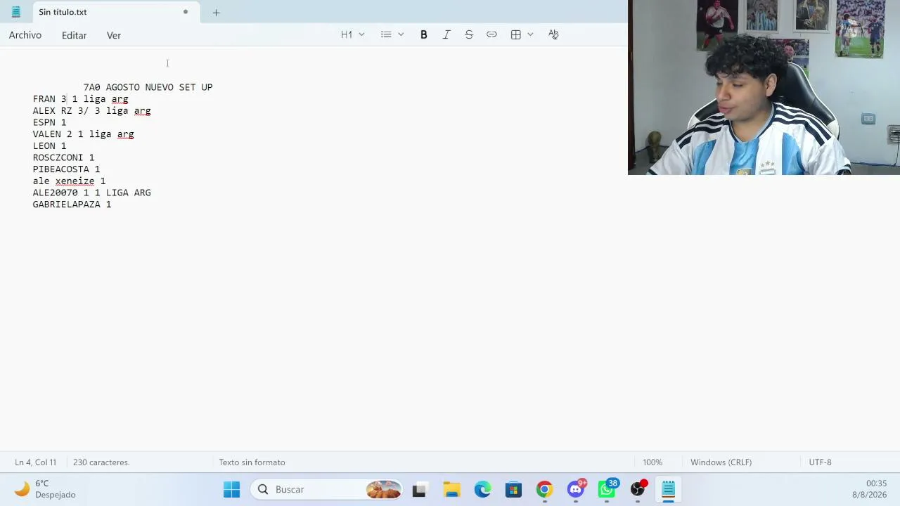Launch Microsoft Edge from the taskbar
The height and width of the screenshot is (506, 900).
coord(482,489)
